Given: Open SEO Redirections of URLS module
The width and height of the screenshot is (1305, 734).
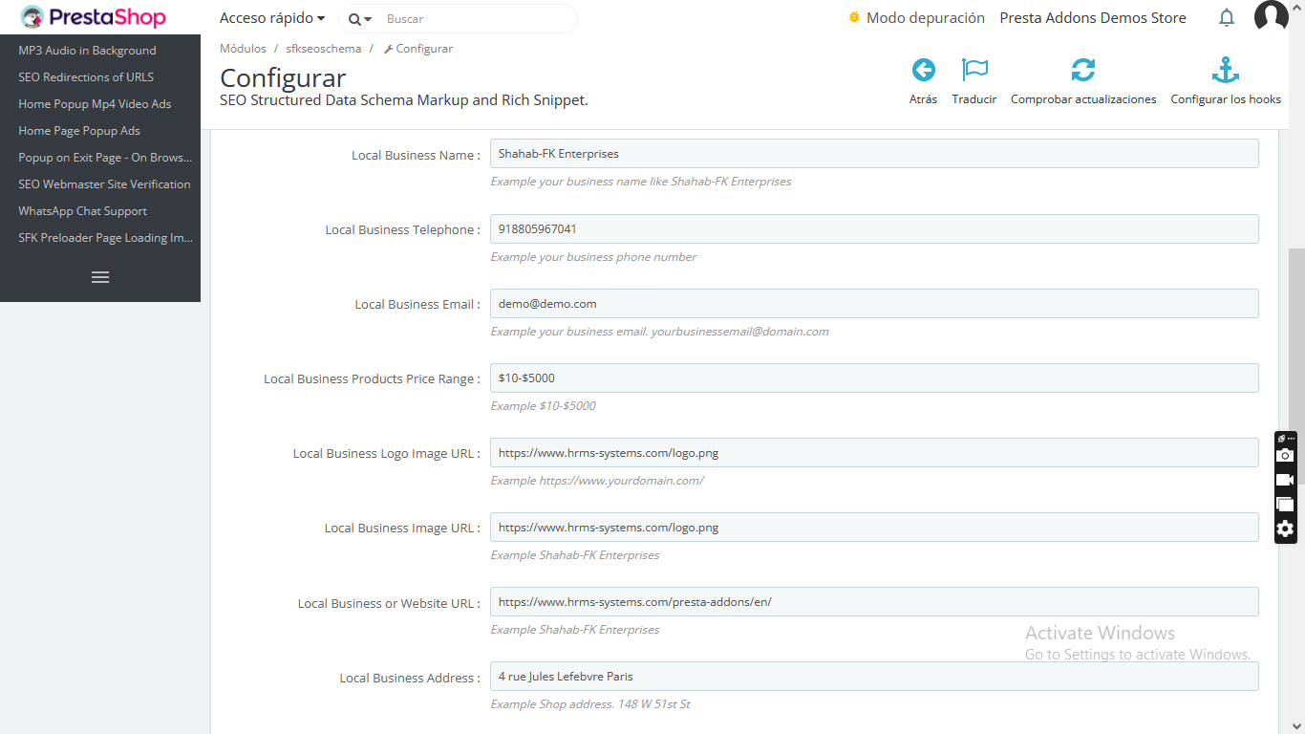Looking at the screenshot, I should (x=86, y=77).
